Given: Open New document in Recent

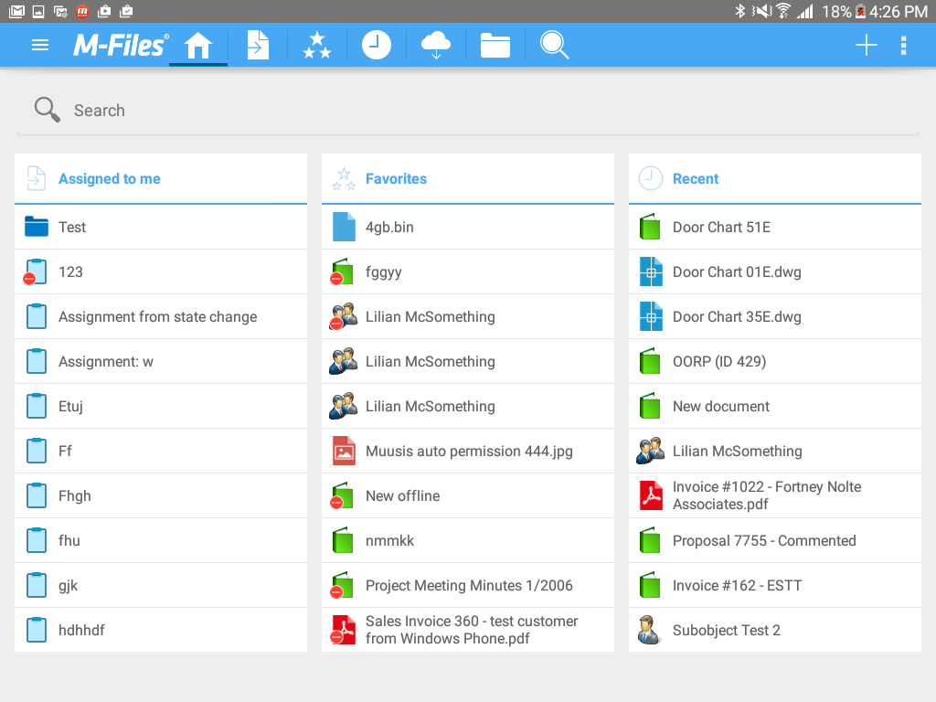Looking at the screenshot, I should pyautogui.click(x=775, y=406).
